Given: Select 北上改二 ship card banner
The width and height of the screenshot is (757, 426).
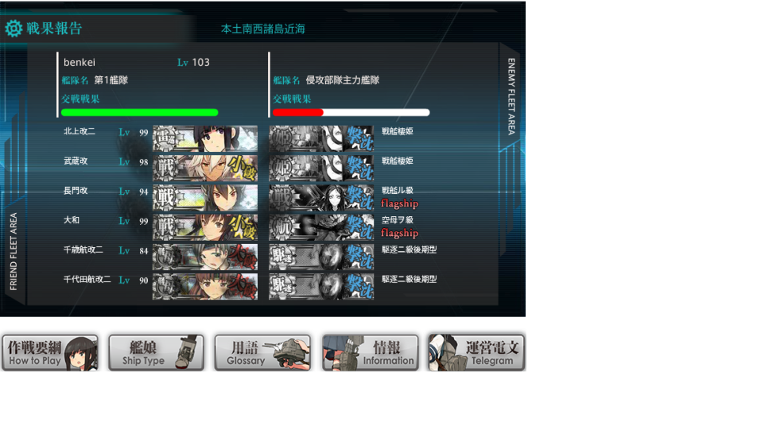Looking at the screenshot, I should coord(205,139).
